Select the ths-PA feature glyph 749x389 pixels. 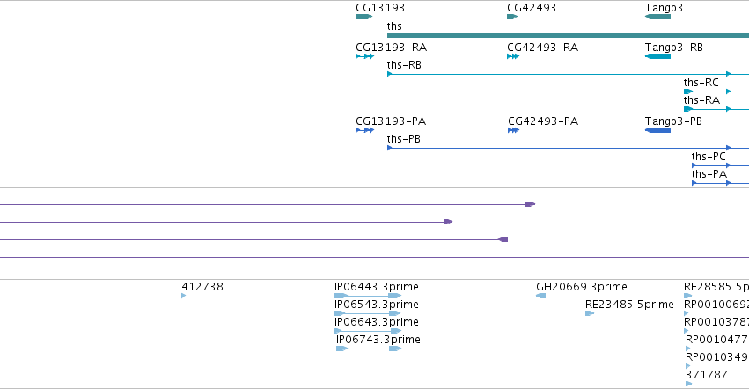[x=720, y=183]
